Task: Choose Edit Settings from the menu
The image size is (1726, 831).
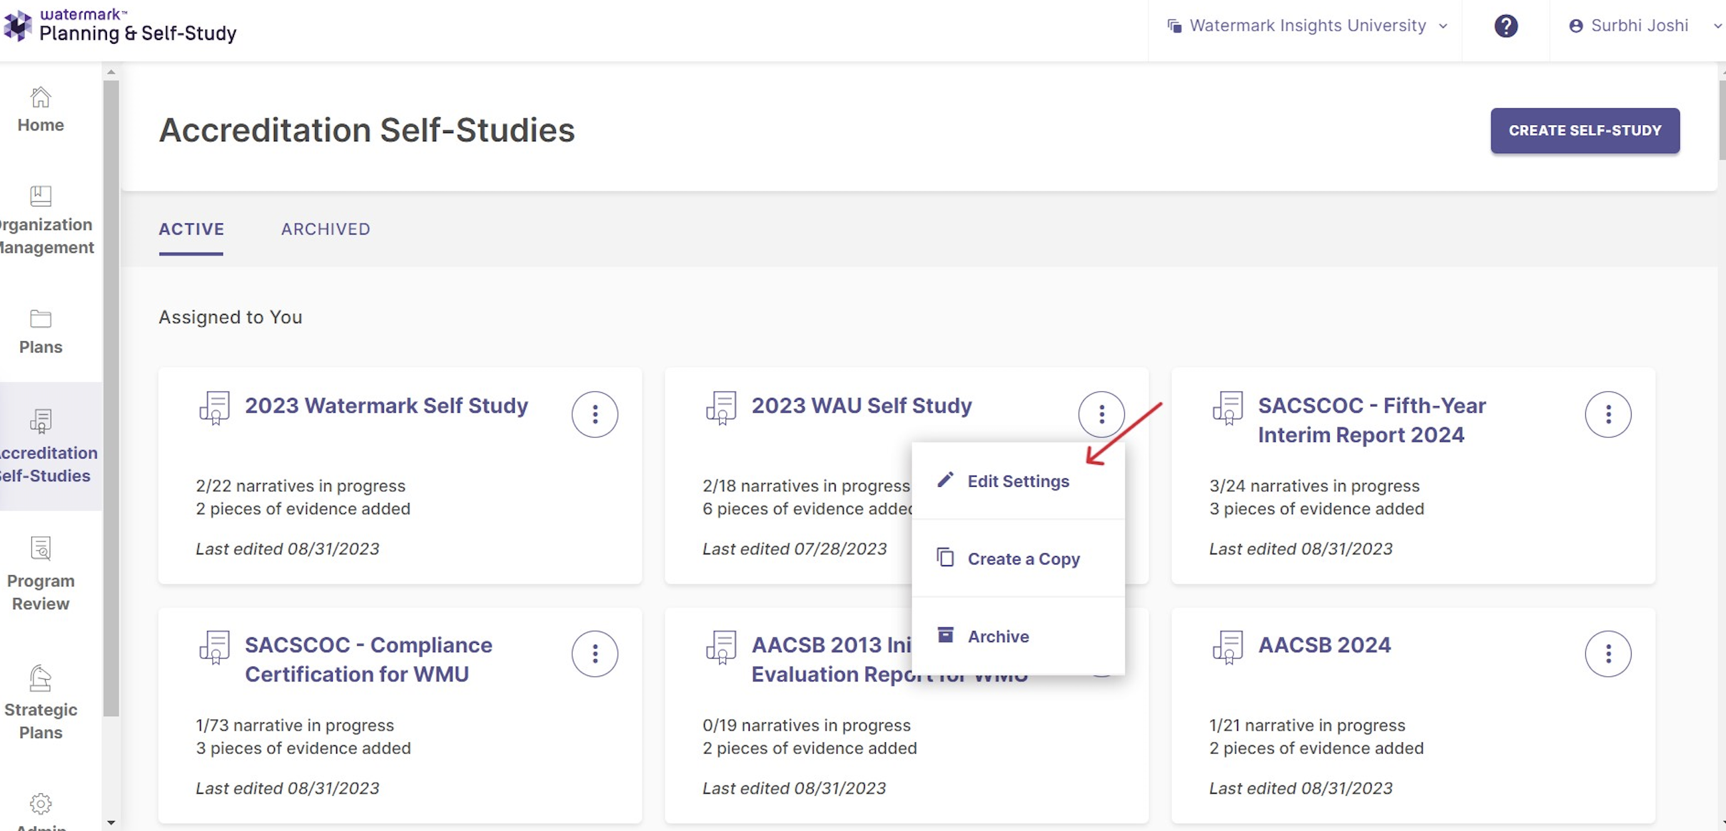Action: point(1018,480)
